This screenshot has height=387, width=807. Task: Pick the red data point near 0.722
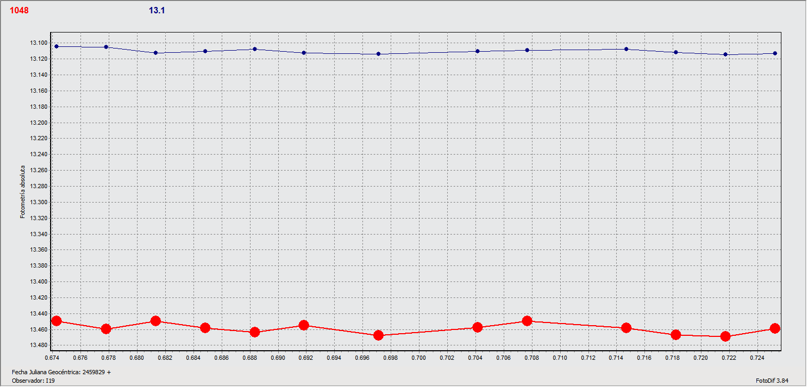[x=725, y=336]
